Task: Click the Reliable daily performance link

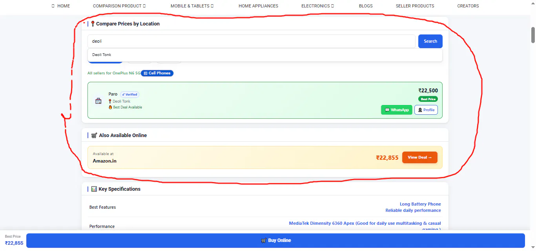Action: tap(413, 211)
